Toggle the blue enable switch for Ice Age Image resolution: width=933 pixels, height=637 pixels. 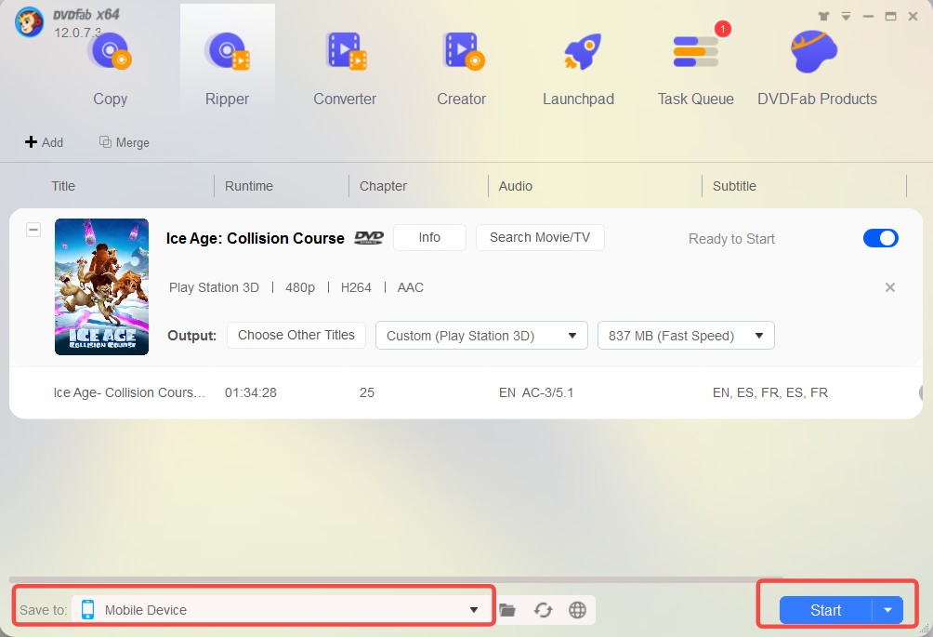pyautogui.click(x=880, y=238)
